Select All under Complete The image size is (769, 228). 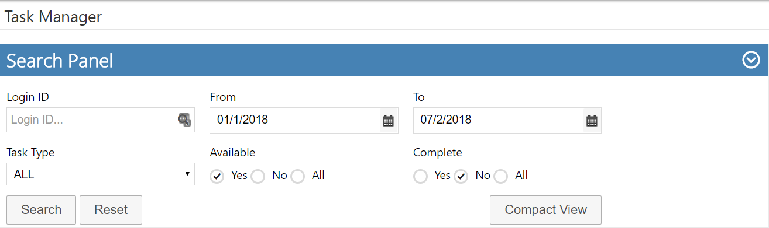(501, 176)
